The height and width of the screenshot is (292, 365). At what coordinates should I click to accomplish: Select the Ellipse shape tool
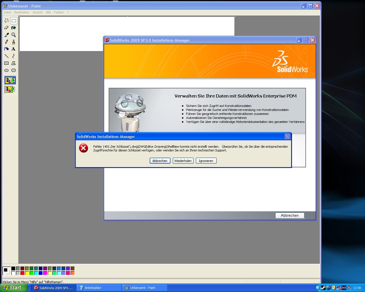coord(7,70)
